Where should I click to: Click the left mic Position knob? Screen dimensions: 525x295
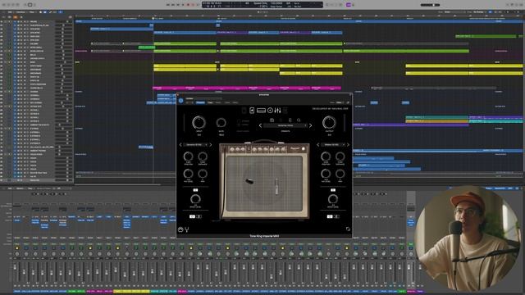click(x=188, y=157)
